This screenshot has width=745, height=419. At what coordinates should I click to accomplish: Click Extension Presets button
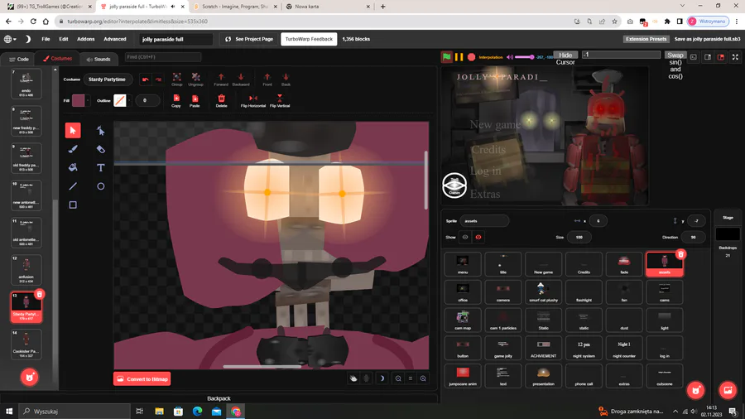point(646,39)
